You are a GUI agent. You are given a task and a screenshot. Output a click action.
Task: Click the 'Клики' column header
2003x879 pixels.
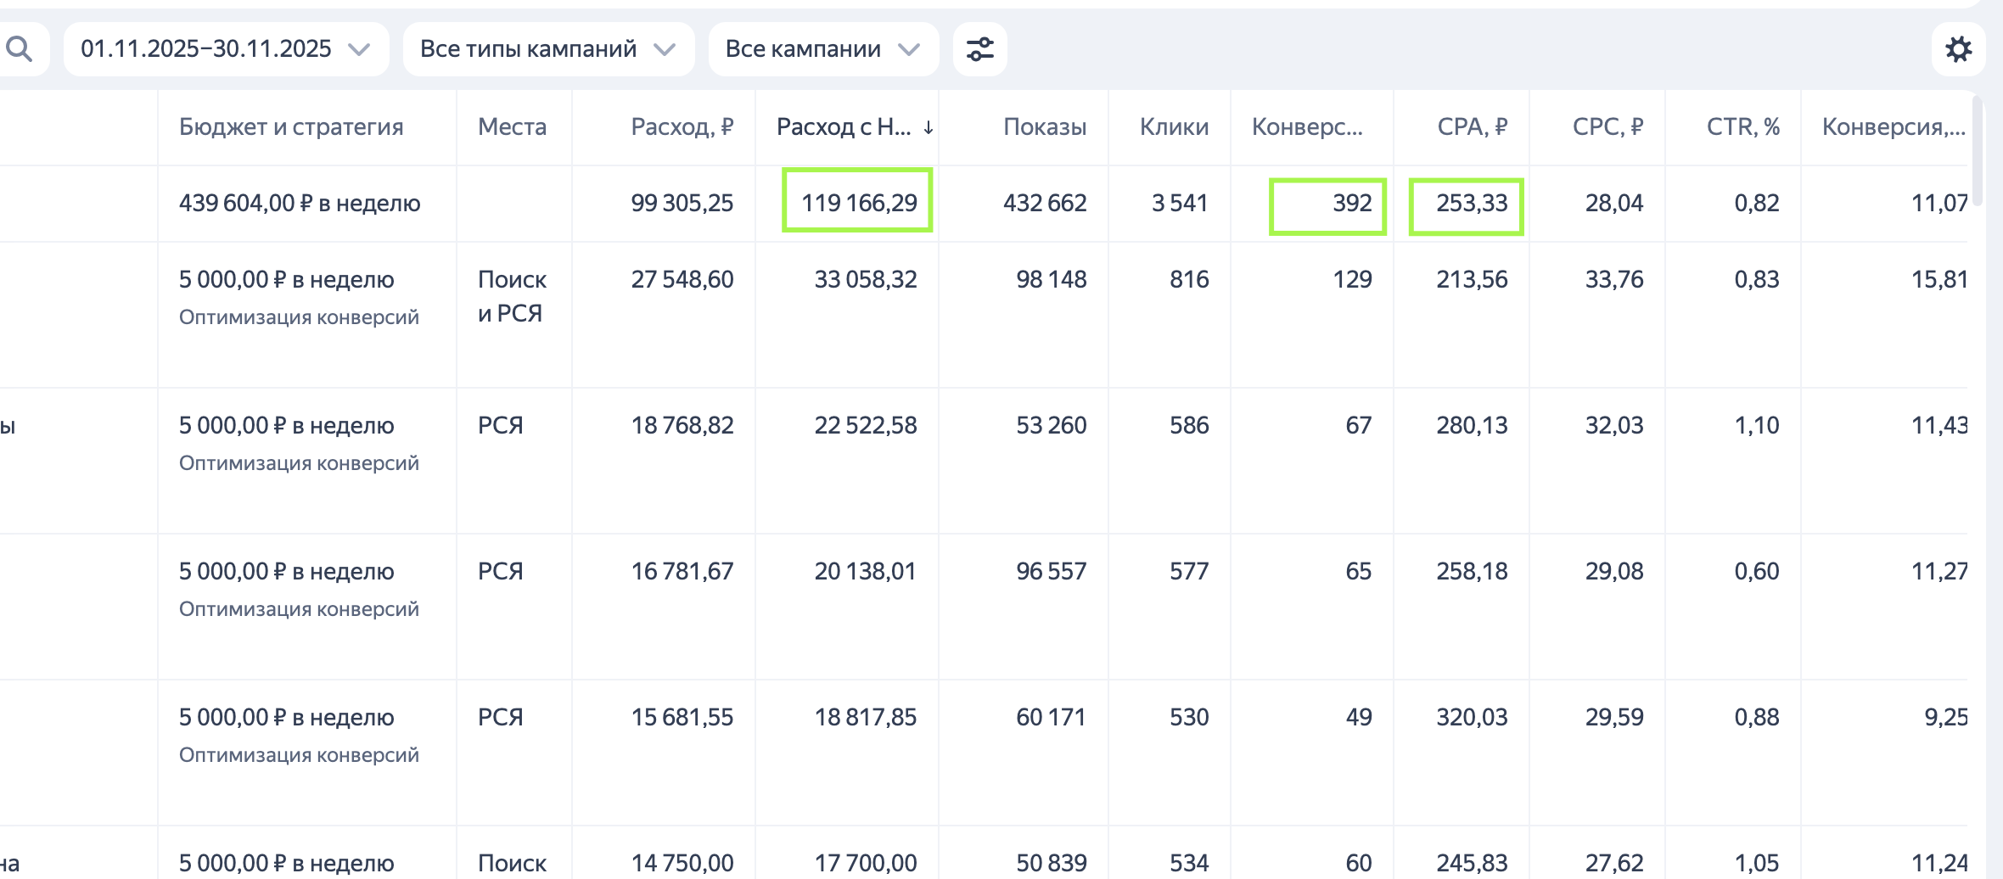tap(1174, 127)
